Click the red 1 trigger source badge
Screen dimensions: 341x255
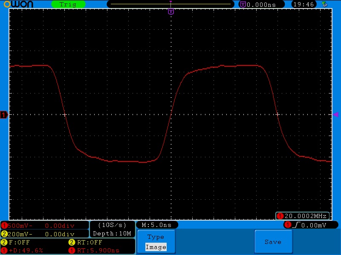[288, 225]
